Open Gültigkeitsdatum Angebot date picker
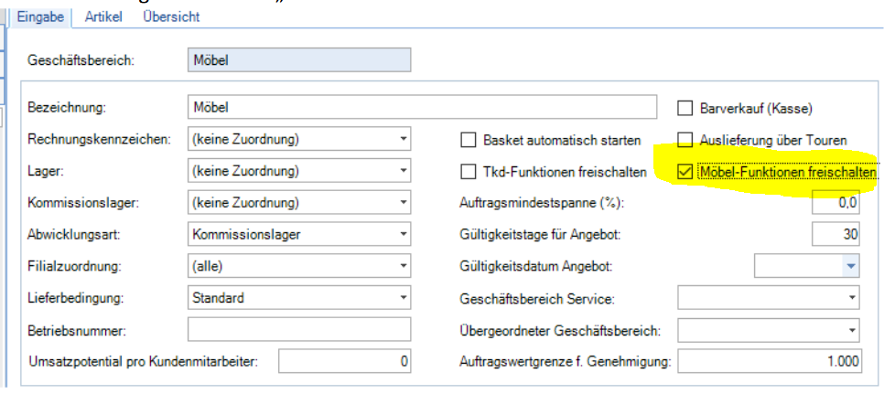 point(852,266)
